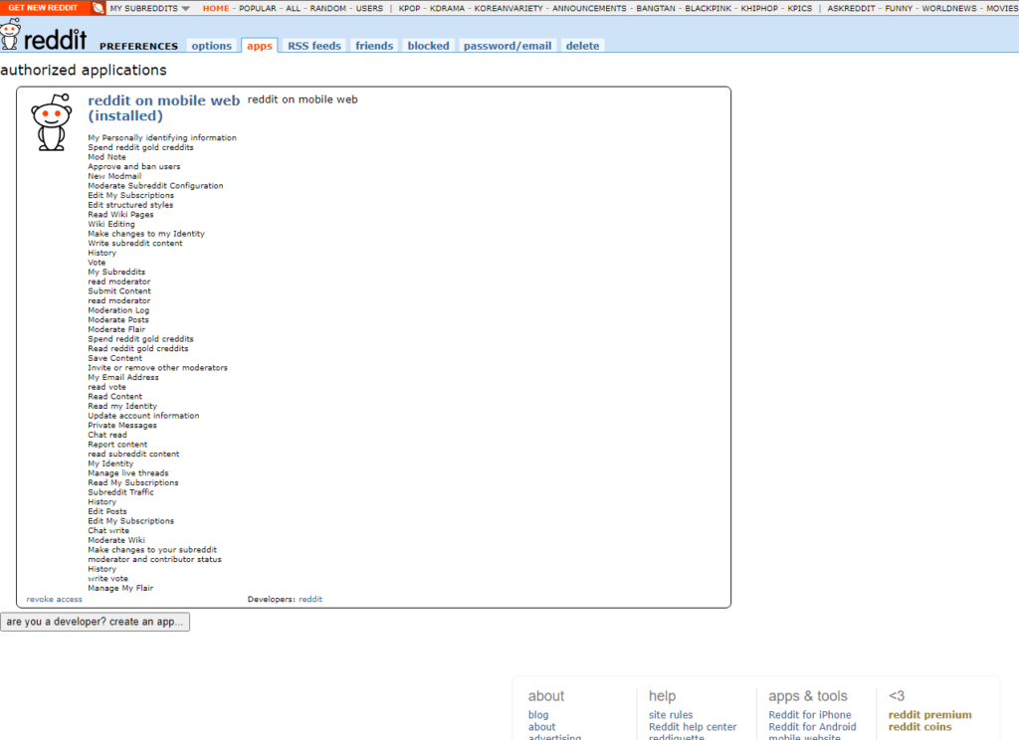Click the "Moderation Log" permission text
1019x740 pixels.
tap(119, 310)
